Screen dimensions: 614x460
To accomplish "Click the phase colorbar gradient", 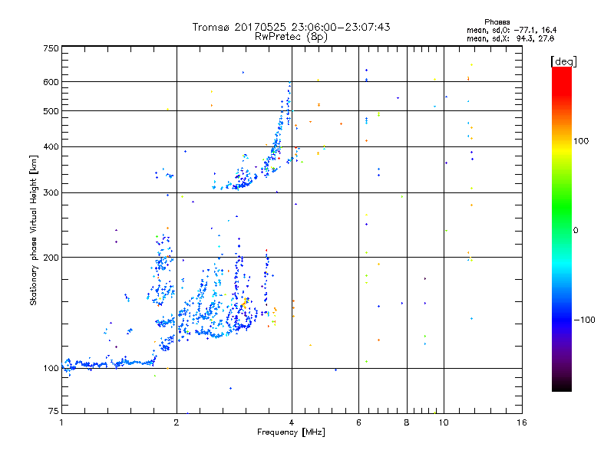I will [x=562, y=228].
